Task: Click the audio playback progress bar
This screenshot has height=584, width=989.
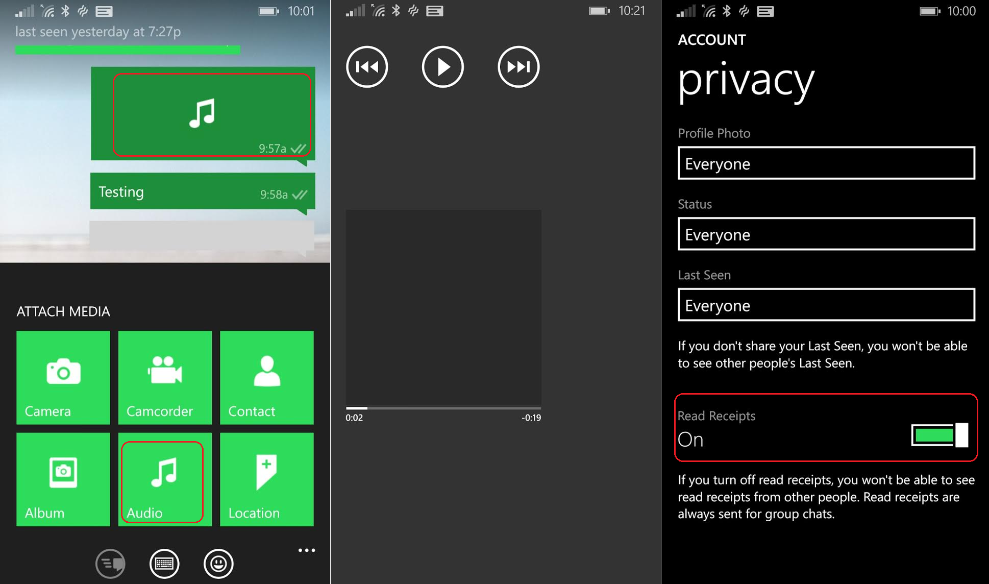Action: pyautogui.click(x=443, y=408)
